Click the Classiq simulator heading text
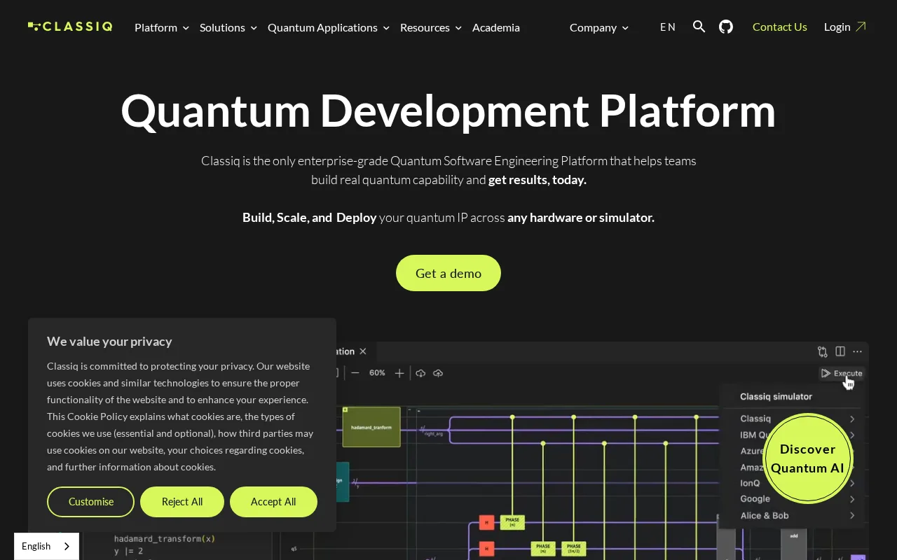Image resolution: width=897 pixels, height=560 pixels. [x=776, y=396]
